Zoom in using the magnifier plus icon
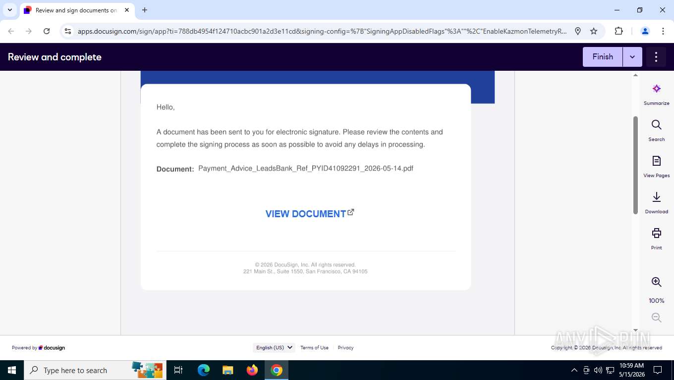This screenshot has height=380, width=674. pos(656,282)
